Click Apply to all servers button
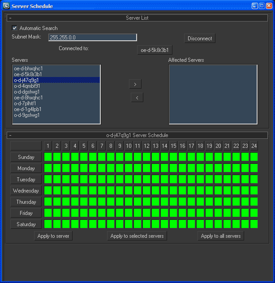 pos(221,236)
